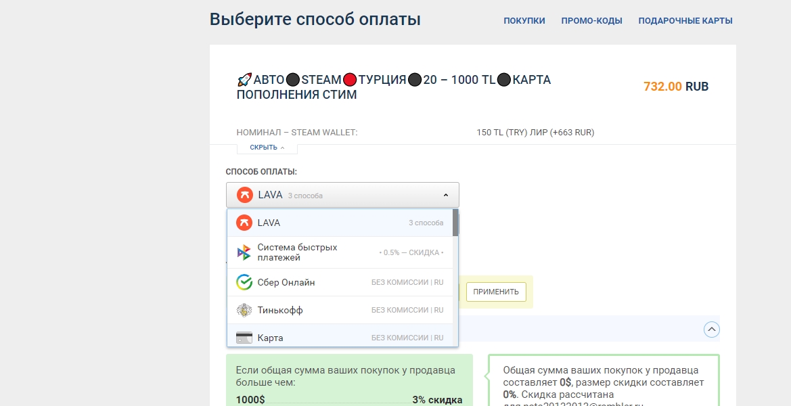Click the dropdown caret arrow of payment selector

pos(445,195)
